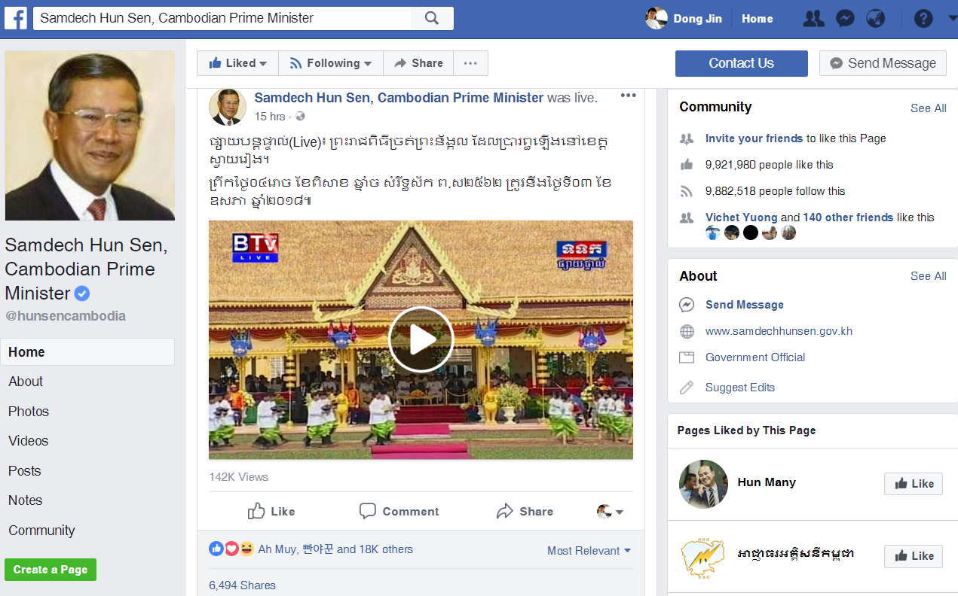This screenshot has height=596, width=958.
Task: Open the Help question mark icon
Action: (923, 19)
